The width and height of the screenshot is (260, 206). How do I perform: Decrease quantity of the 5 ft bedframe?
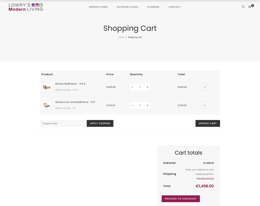pyautogui.click(x=132, y=105)
